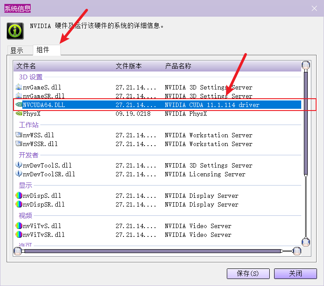Click NVIDIA PhysX product name
The height and width of the screenshot is (286, 324).
pyautogui.click(x=186, y=114)
